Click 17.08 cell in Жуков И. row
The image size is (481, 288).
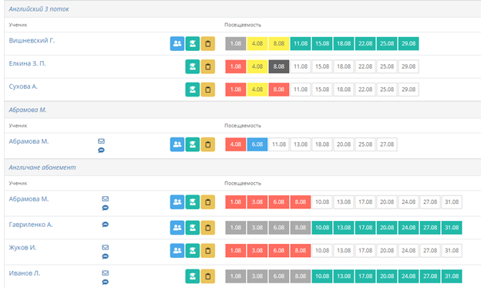(x=365, y=250)
